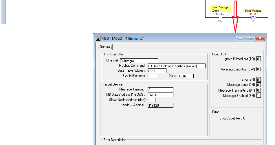The height and width of the screenshot is (145, 275).
Task: Click the Error Code(Hex): 0 text
Action: [232, 118]
